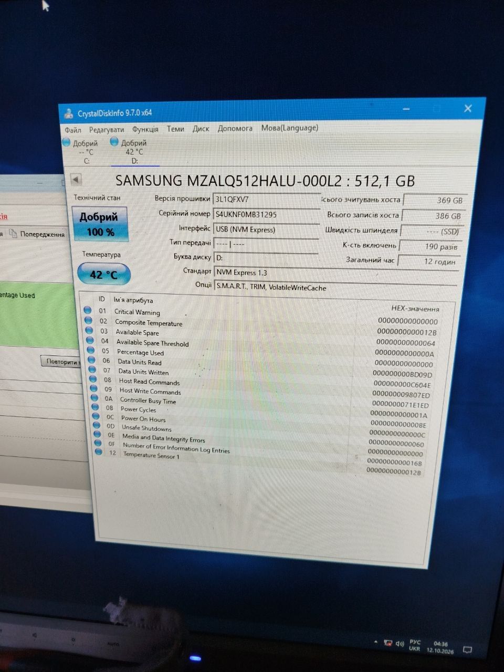
Task: Click status orb of Available Spare Threshold row
Action: pyautogui.click(x=90, y=340)
